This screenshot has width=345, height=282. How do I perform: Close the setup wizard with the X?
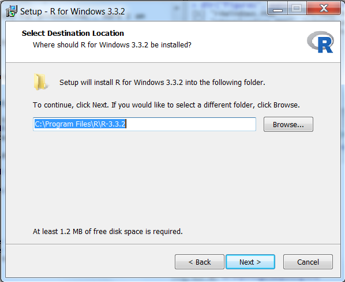pyautogui.click(x=324, y=8)
